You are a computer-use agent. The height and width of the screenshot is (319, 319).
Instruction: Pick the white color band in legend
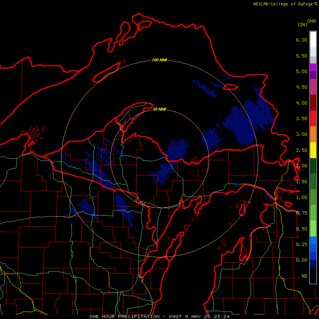point(313,39)
